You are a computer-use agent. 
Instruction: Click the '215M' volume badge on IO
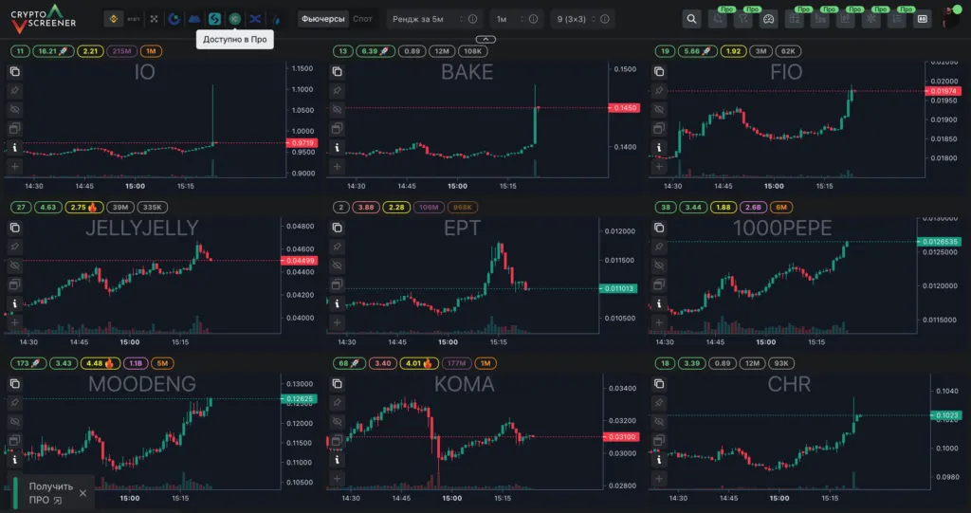pos(122,51)
